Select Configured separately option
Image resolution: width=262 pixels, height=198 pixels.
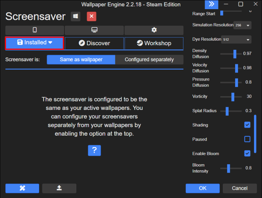[x=149, y=60]
